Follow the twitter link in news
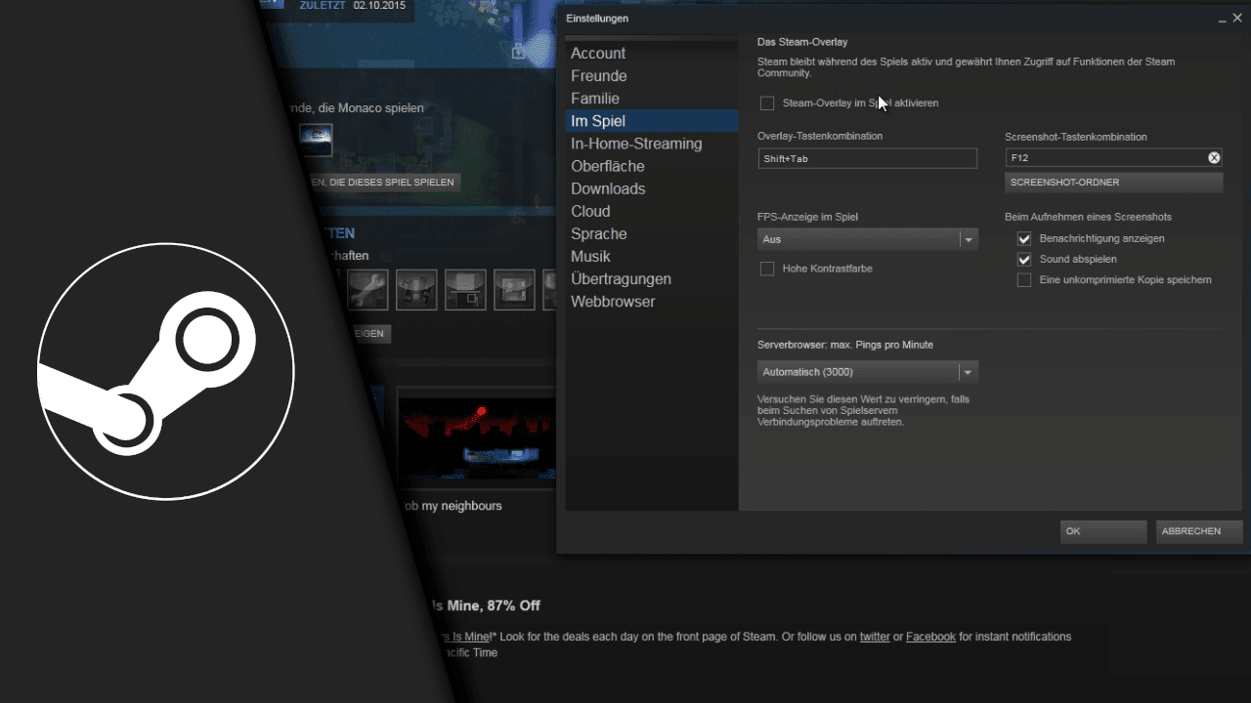 coord(875,637)
